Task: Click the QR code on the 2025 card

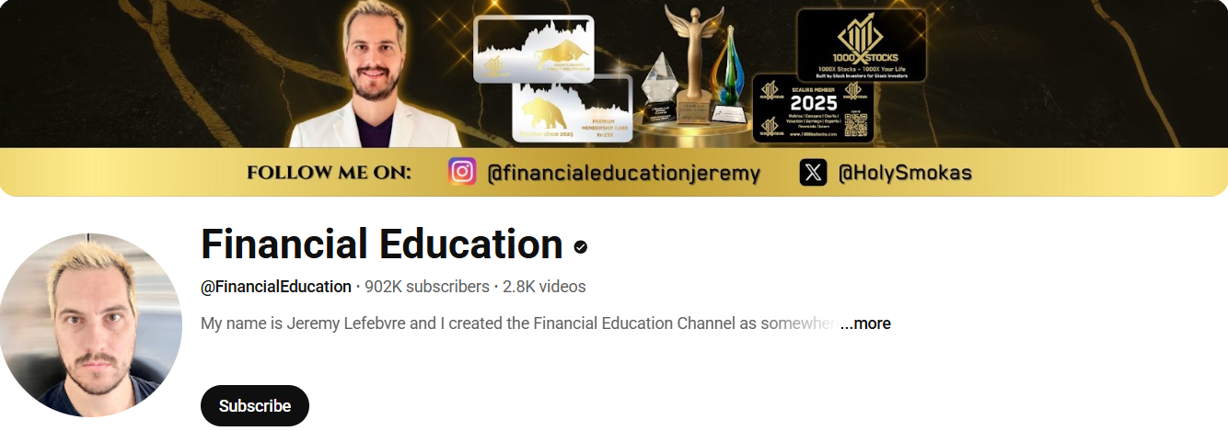Action: (856, 124)
